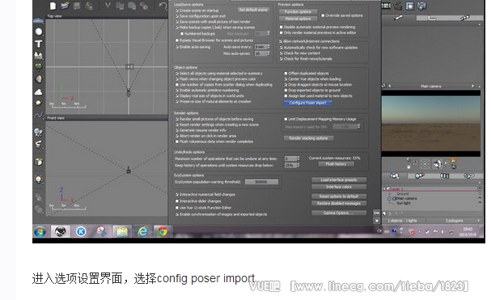The image size is (491, 300).
Task: Collapse the Main camera tree node
Action: click(389, 199)
